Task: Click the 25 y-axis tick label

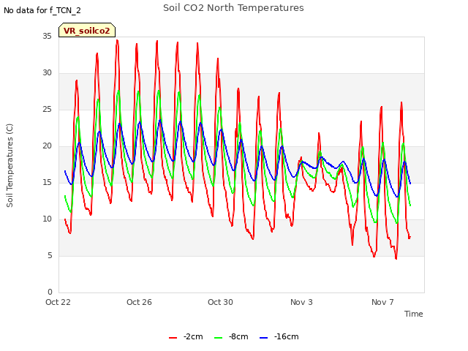Action: tap(47, 110)
